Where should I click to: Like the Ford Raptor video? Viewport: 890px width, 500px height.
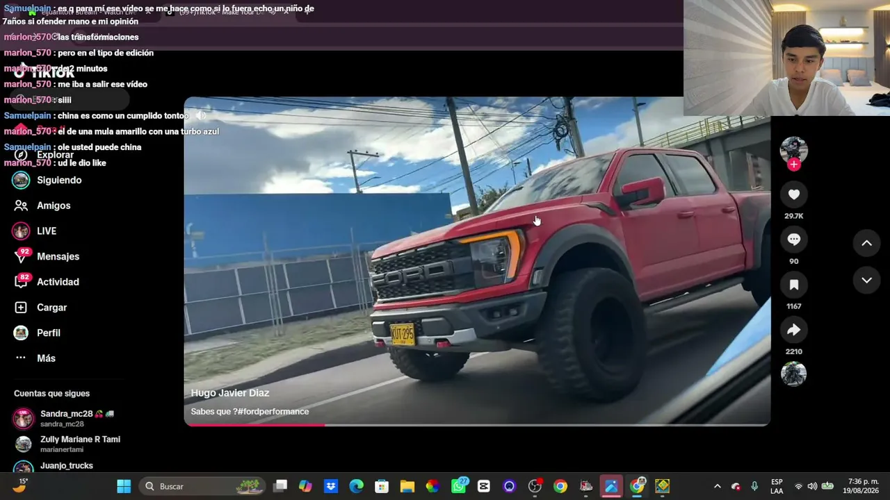tap(793, 194)
